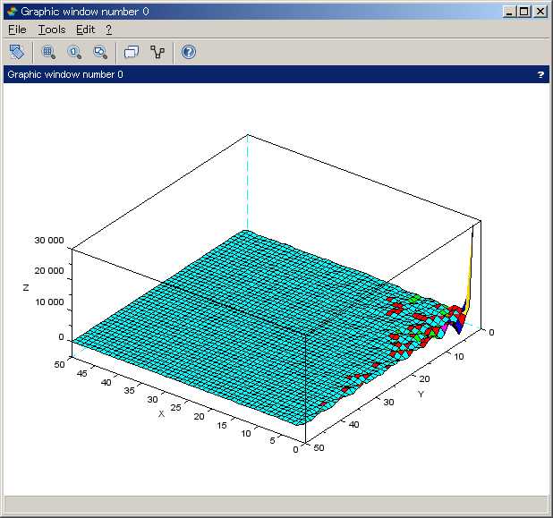
Task: Click the Z axis label
Action: tap(26, 288)
